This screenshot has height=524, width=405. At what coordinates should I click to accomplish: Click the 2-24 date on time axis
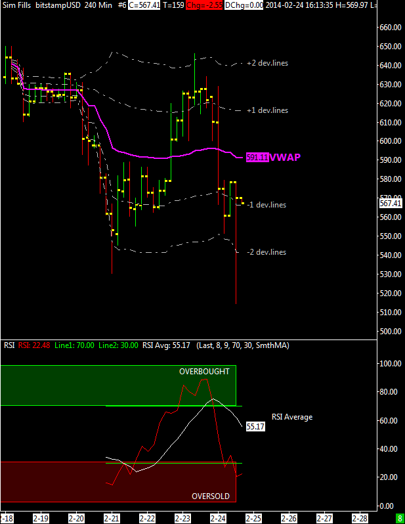218,518
